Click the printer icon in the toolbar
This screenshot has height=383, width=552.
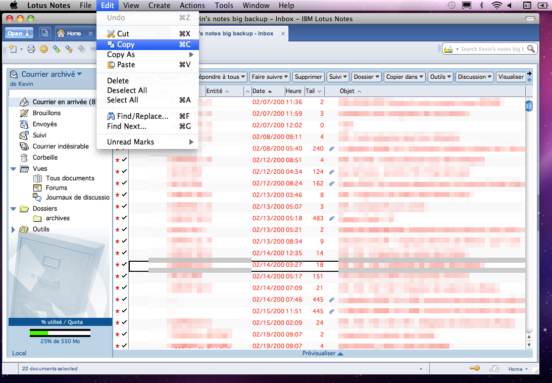tap(31, 49)
